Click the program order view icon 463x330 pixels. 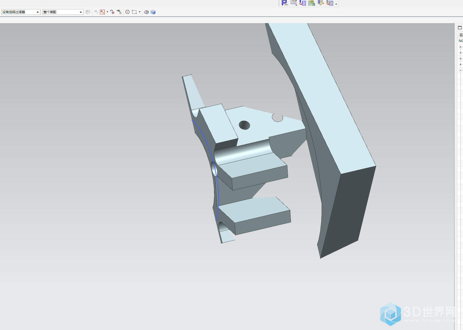303,3
